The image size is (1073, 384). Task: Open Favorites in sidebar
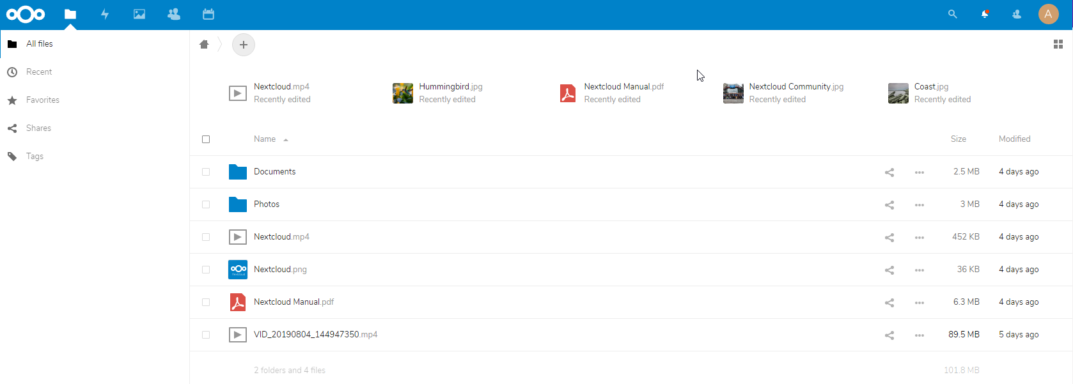(95, 100)
